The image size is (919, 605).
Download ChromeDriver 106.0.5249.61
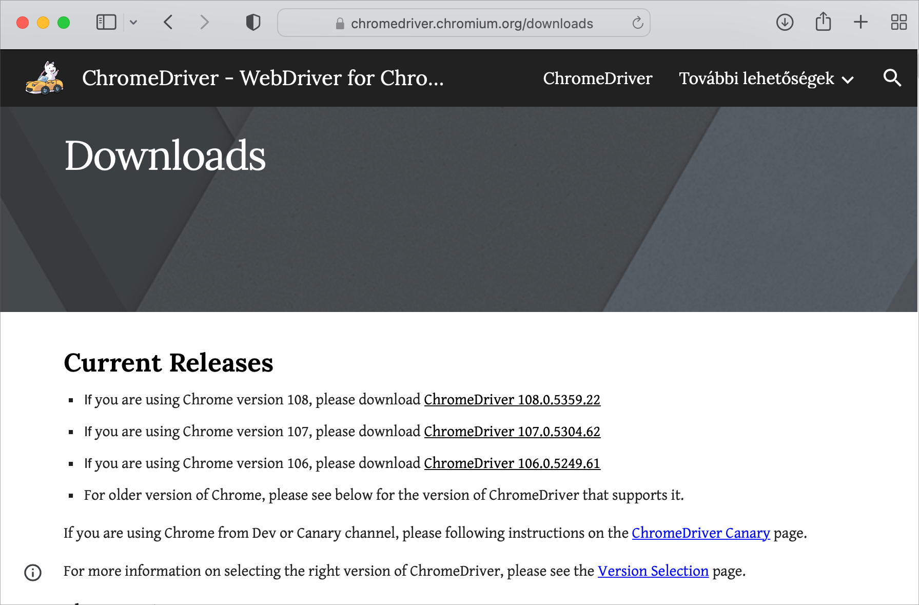pyautogui.click(x=512, y=463)
